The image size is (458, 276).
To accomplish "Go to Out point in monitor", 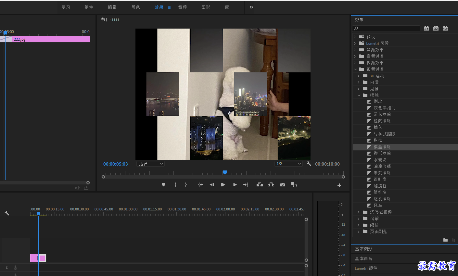I will (246, 185).
